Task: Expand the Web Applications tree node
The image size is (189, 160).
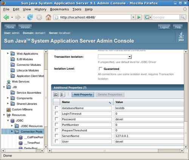Action: 8,53
